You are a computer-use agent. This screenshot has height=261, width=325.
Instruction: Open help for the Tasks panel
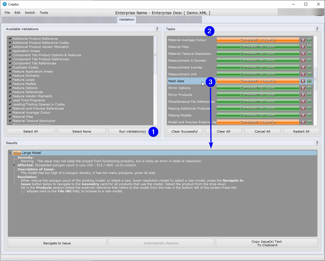click(x=317, y=29)
